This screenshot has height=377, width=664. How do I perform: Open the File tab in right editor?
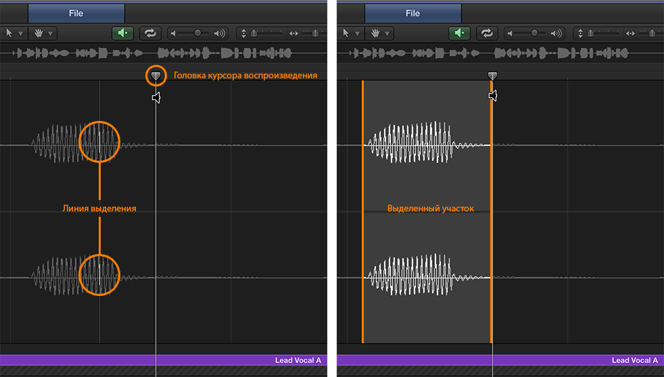[x=413, y=14]
